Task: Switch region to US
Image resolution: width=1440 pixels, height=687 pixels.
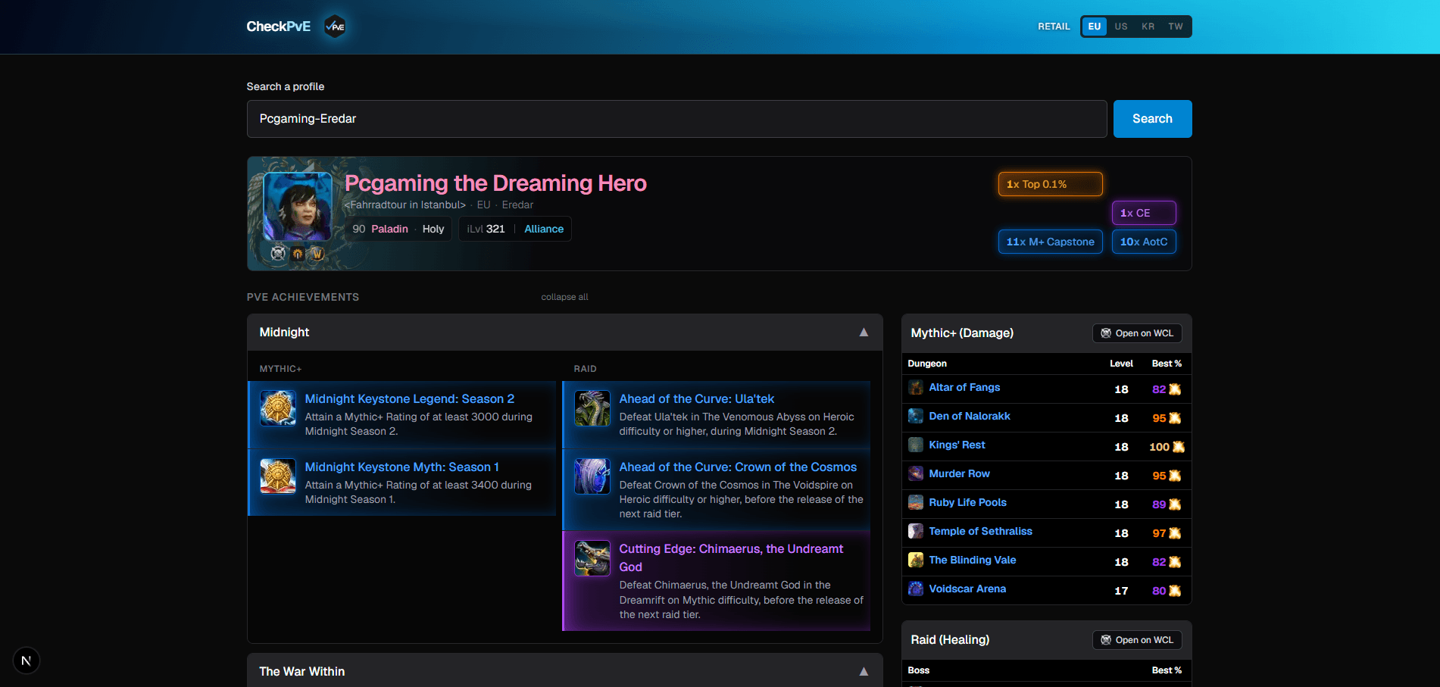Action: coord(1121,27)
